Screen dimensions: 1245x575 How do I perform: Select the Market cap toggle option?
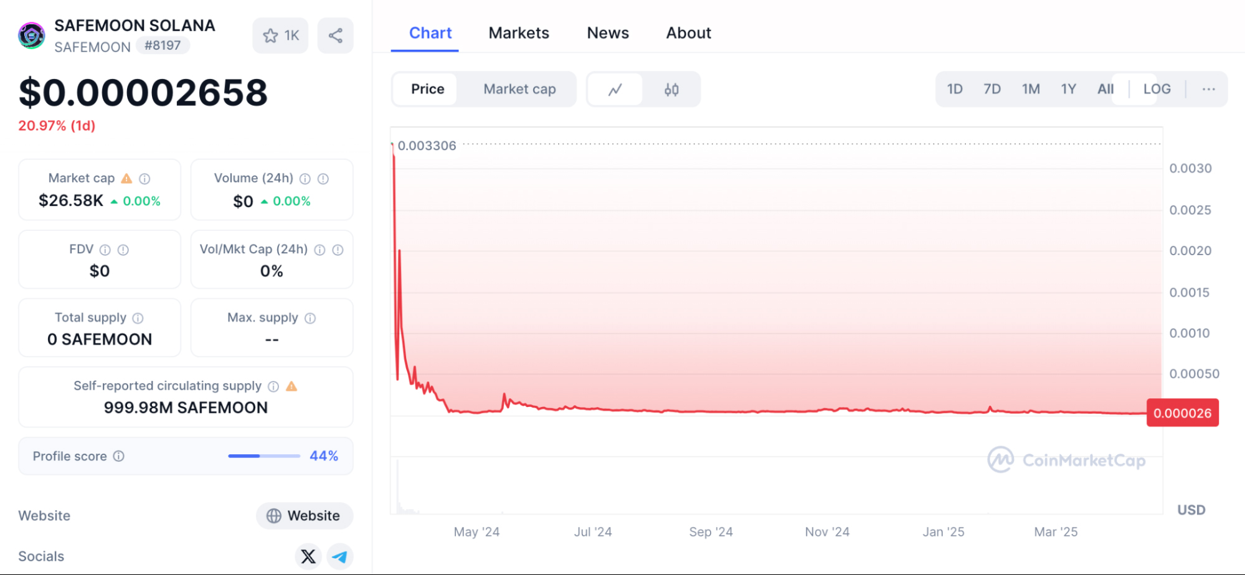coord(519,89)
